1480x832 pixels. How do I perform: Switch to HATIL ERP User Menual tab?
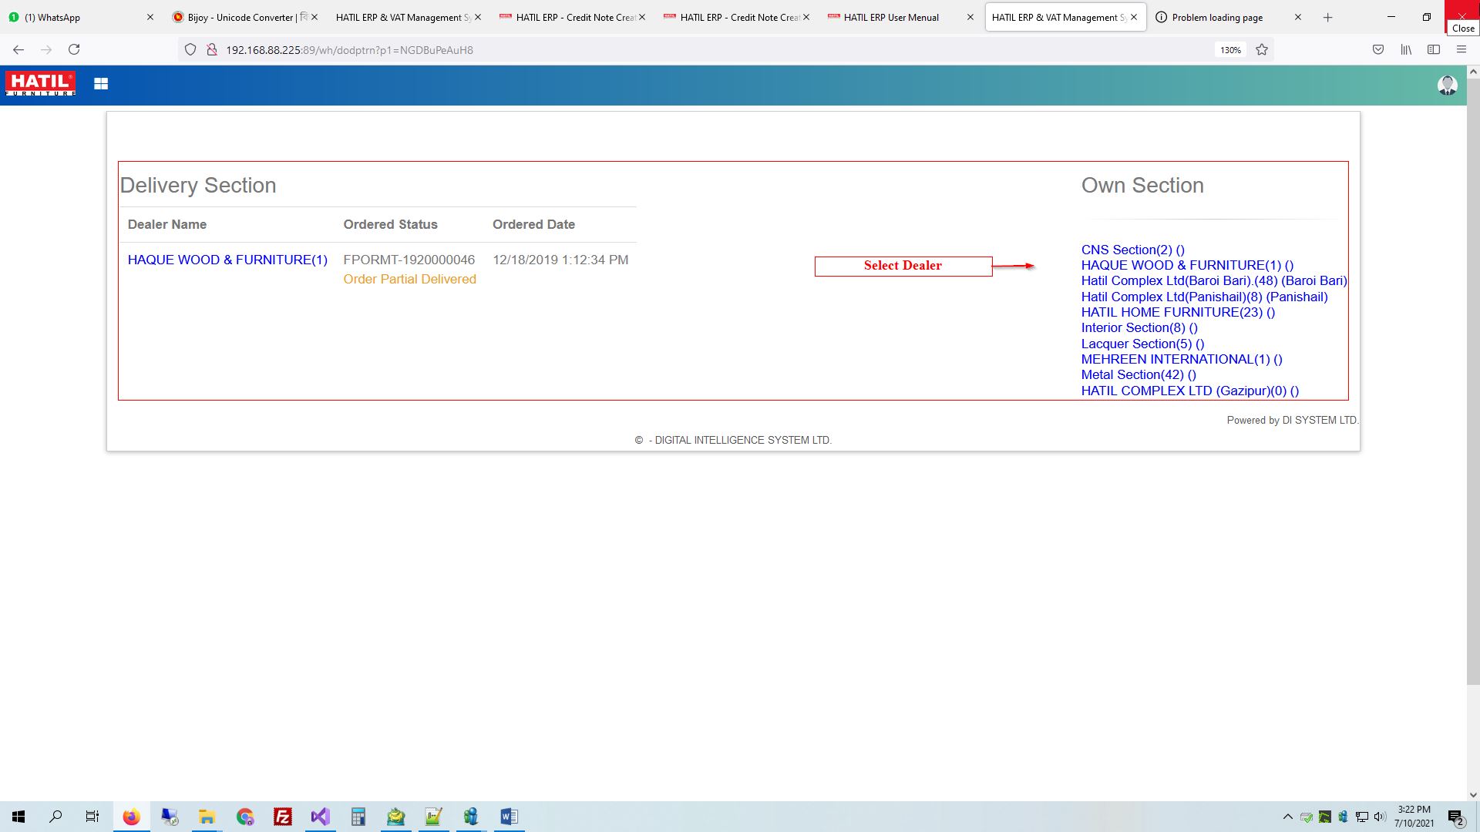900,17
